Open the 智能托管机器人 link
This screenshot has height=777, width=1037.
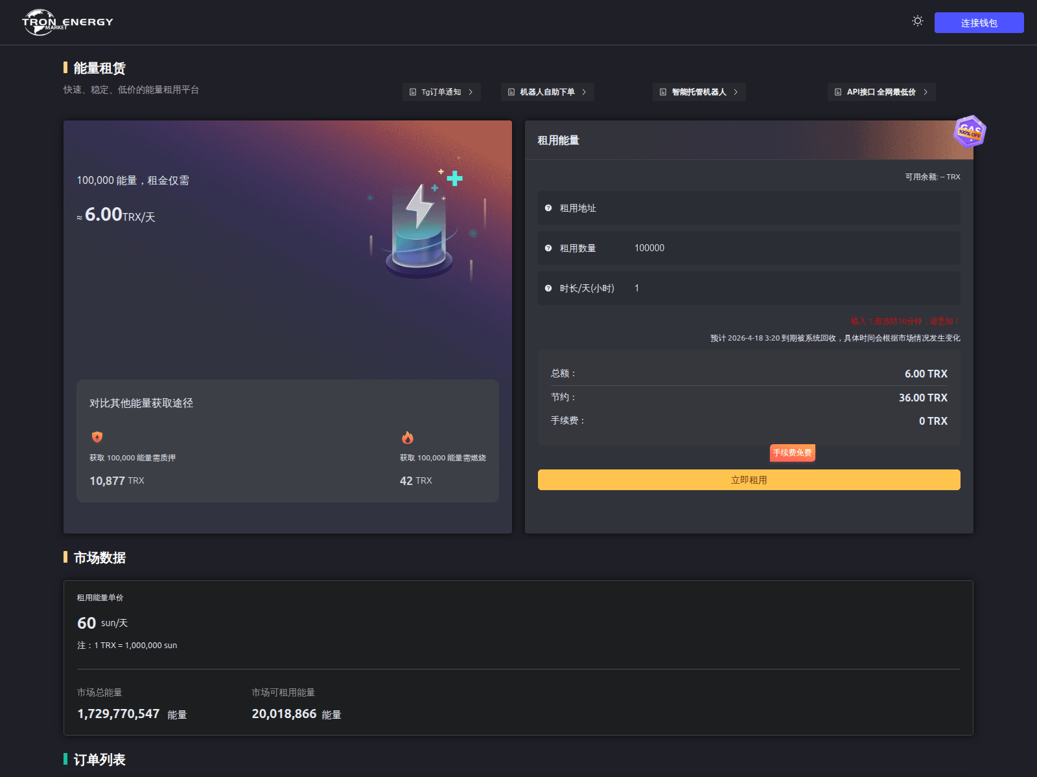pyautogui.click(x=699, y=92)
